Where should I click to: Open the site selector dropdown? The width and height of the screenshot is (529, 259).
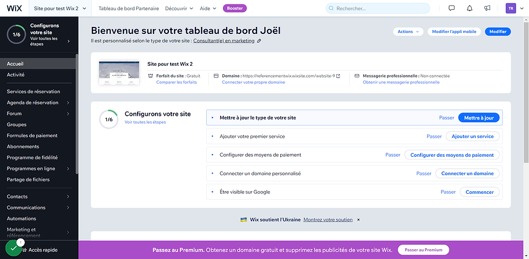pos(60,9)
